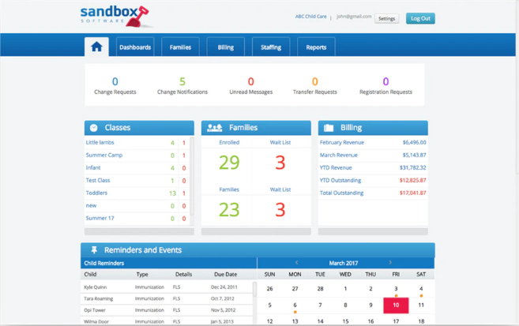Open the Dashboards tab
Viewport: 519px width, 326px height.
click(x=135, y=47)
